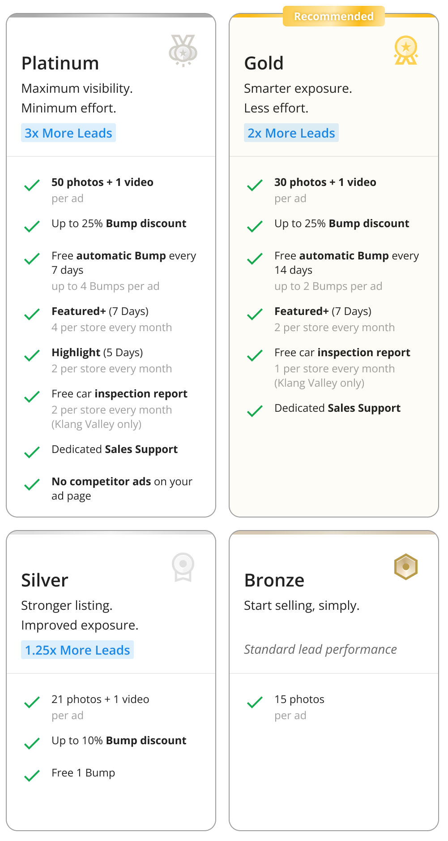
Task: Click the 1.25x More Leads tag
Action: click(77, 650)
